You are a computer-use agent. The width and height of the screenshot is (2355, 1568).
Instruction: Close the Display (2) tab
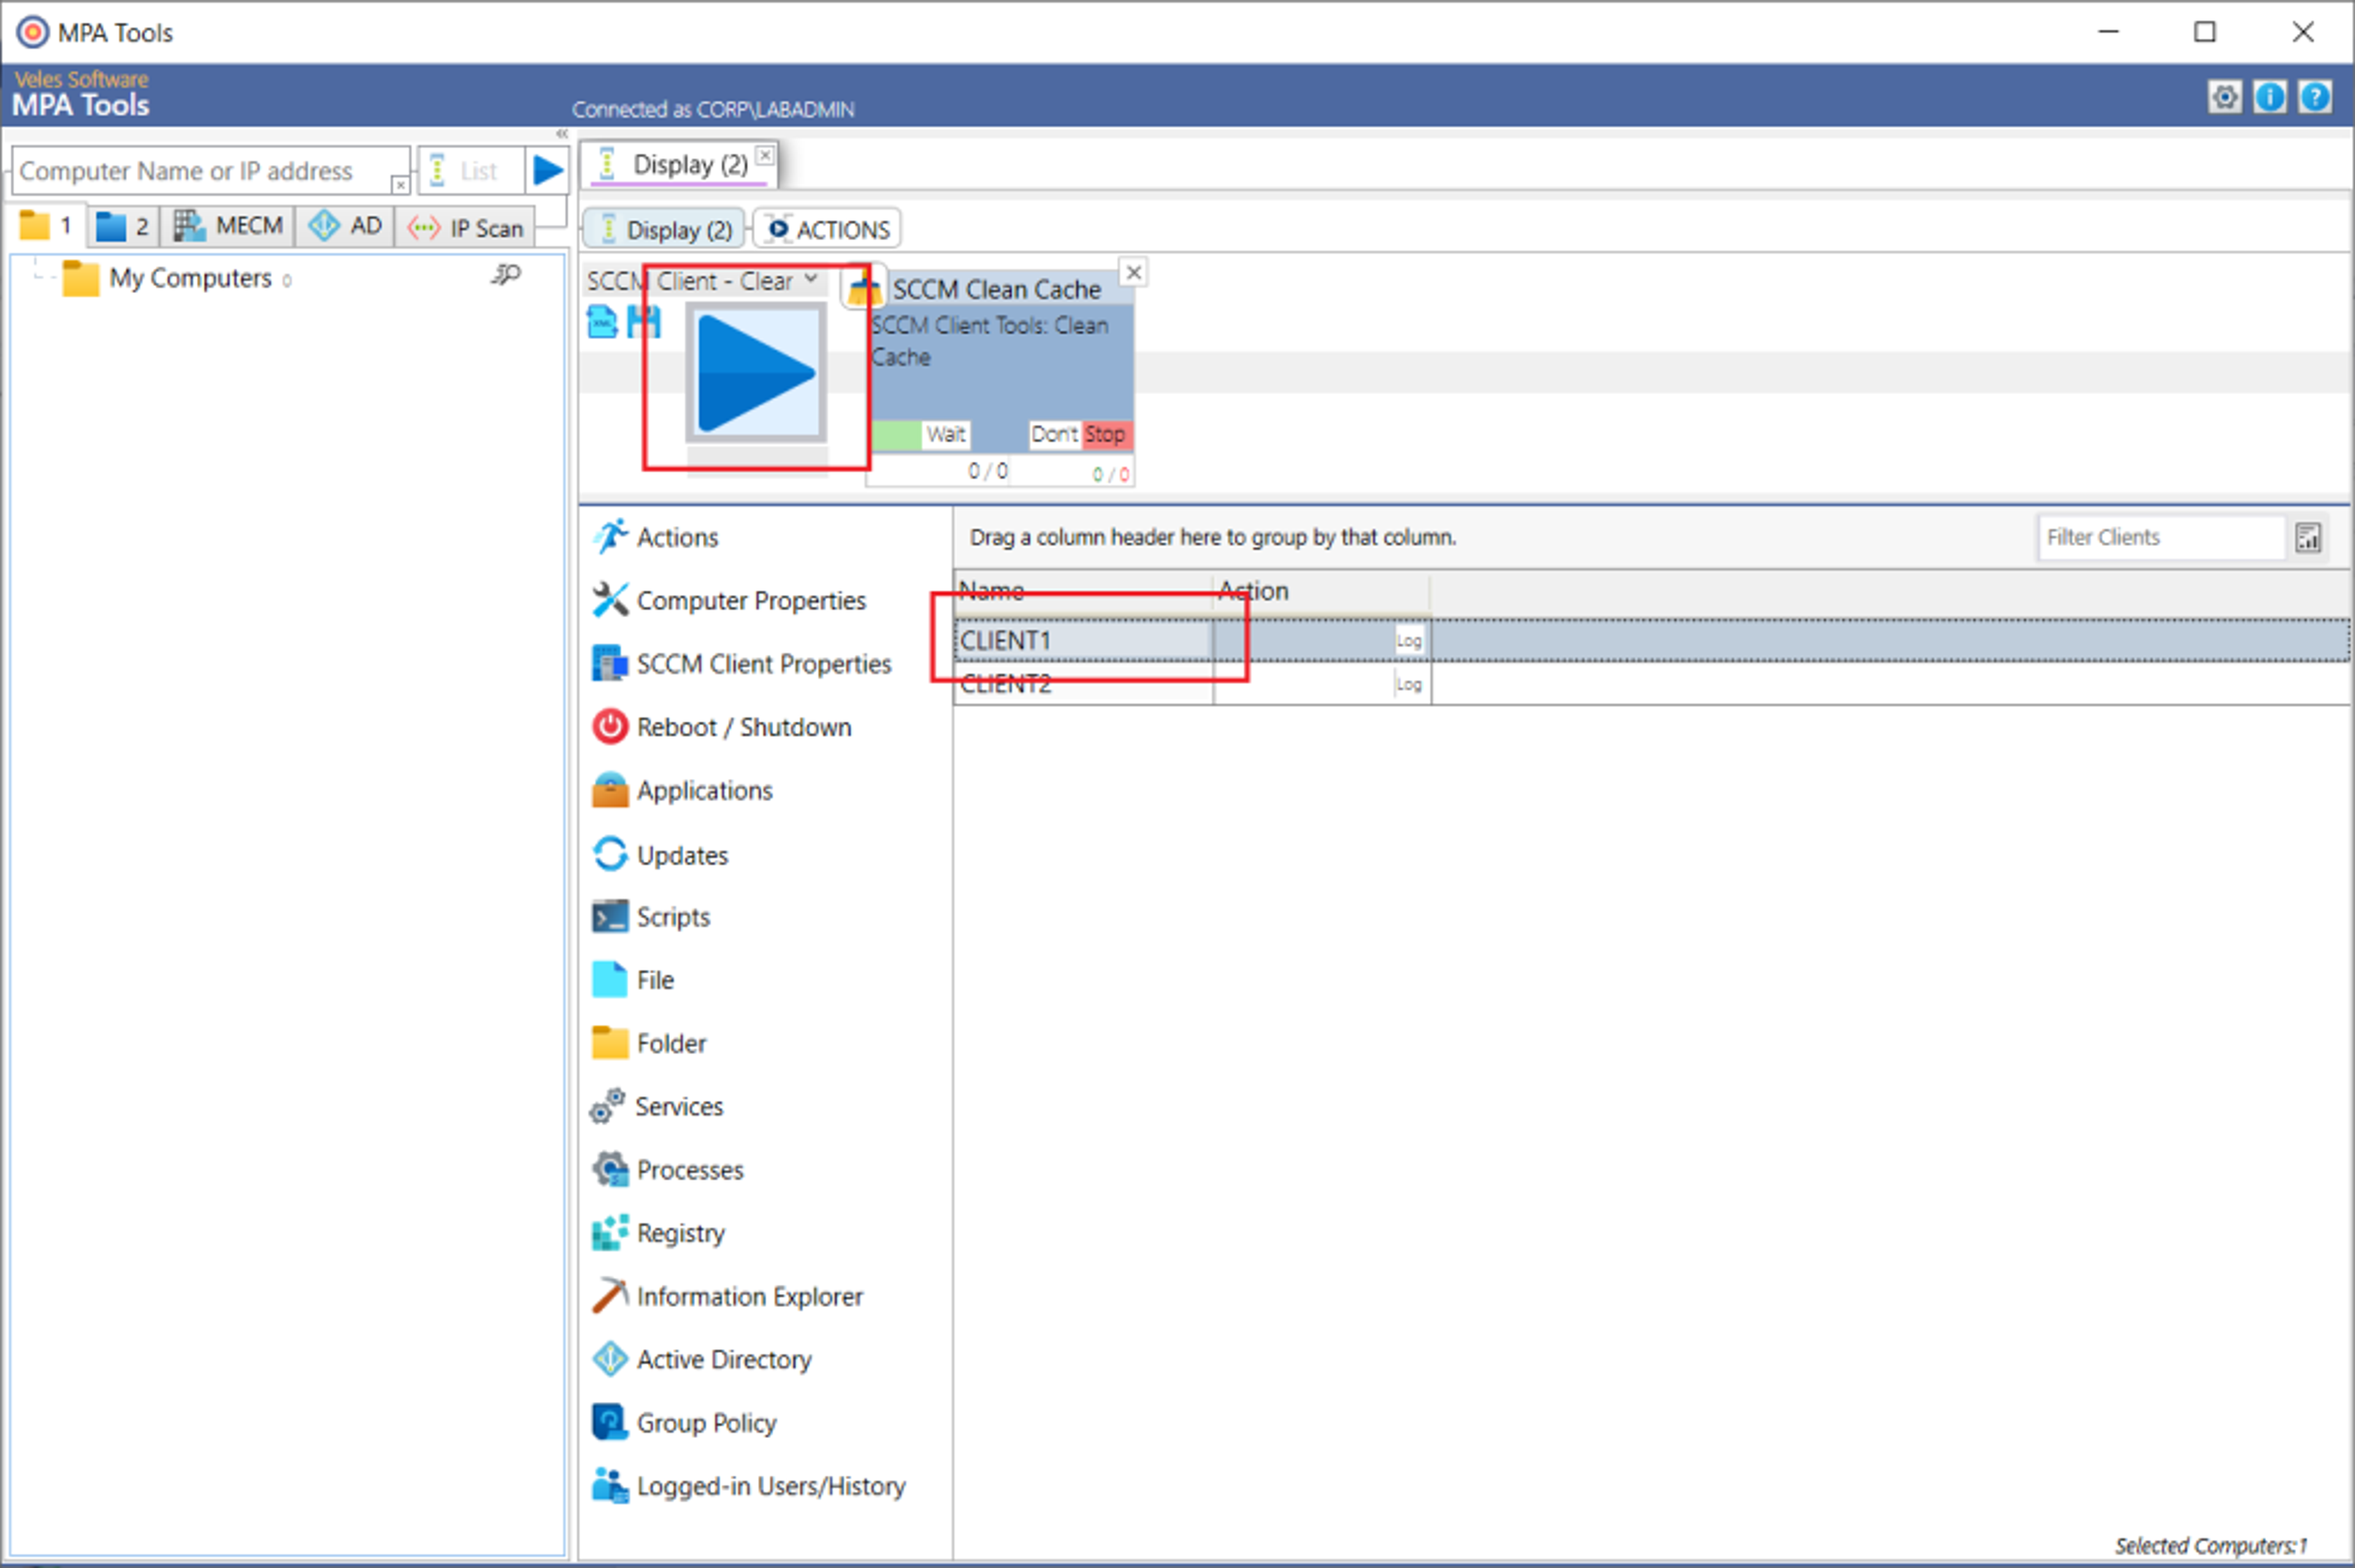coord(765,155)
